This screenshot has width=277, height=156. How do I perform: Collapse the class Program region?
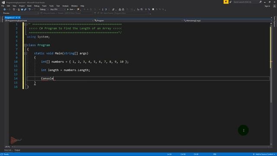(x=26, y=45)
